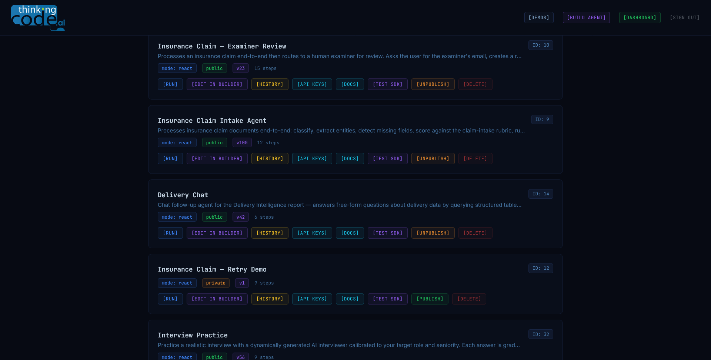This screenshot has height=360, width=711.
Task: Click the 'private' tag on Retry Demo
Action: tap(216, 283)
